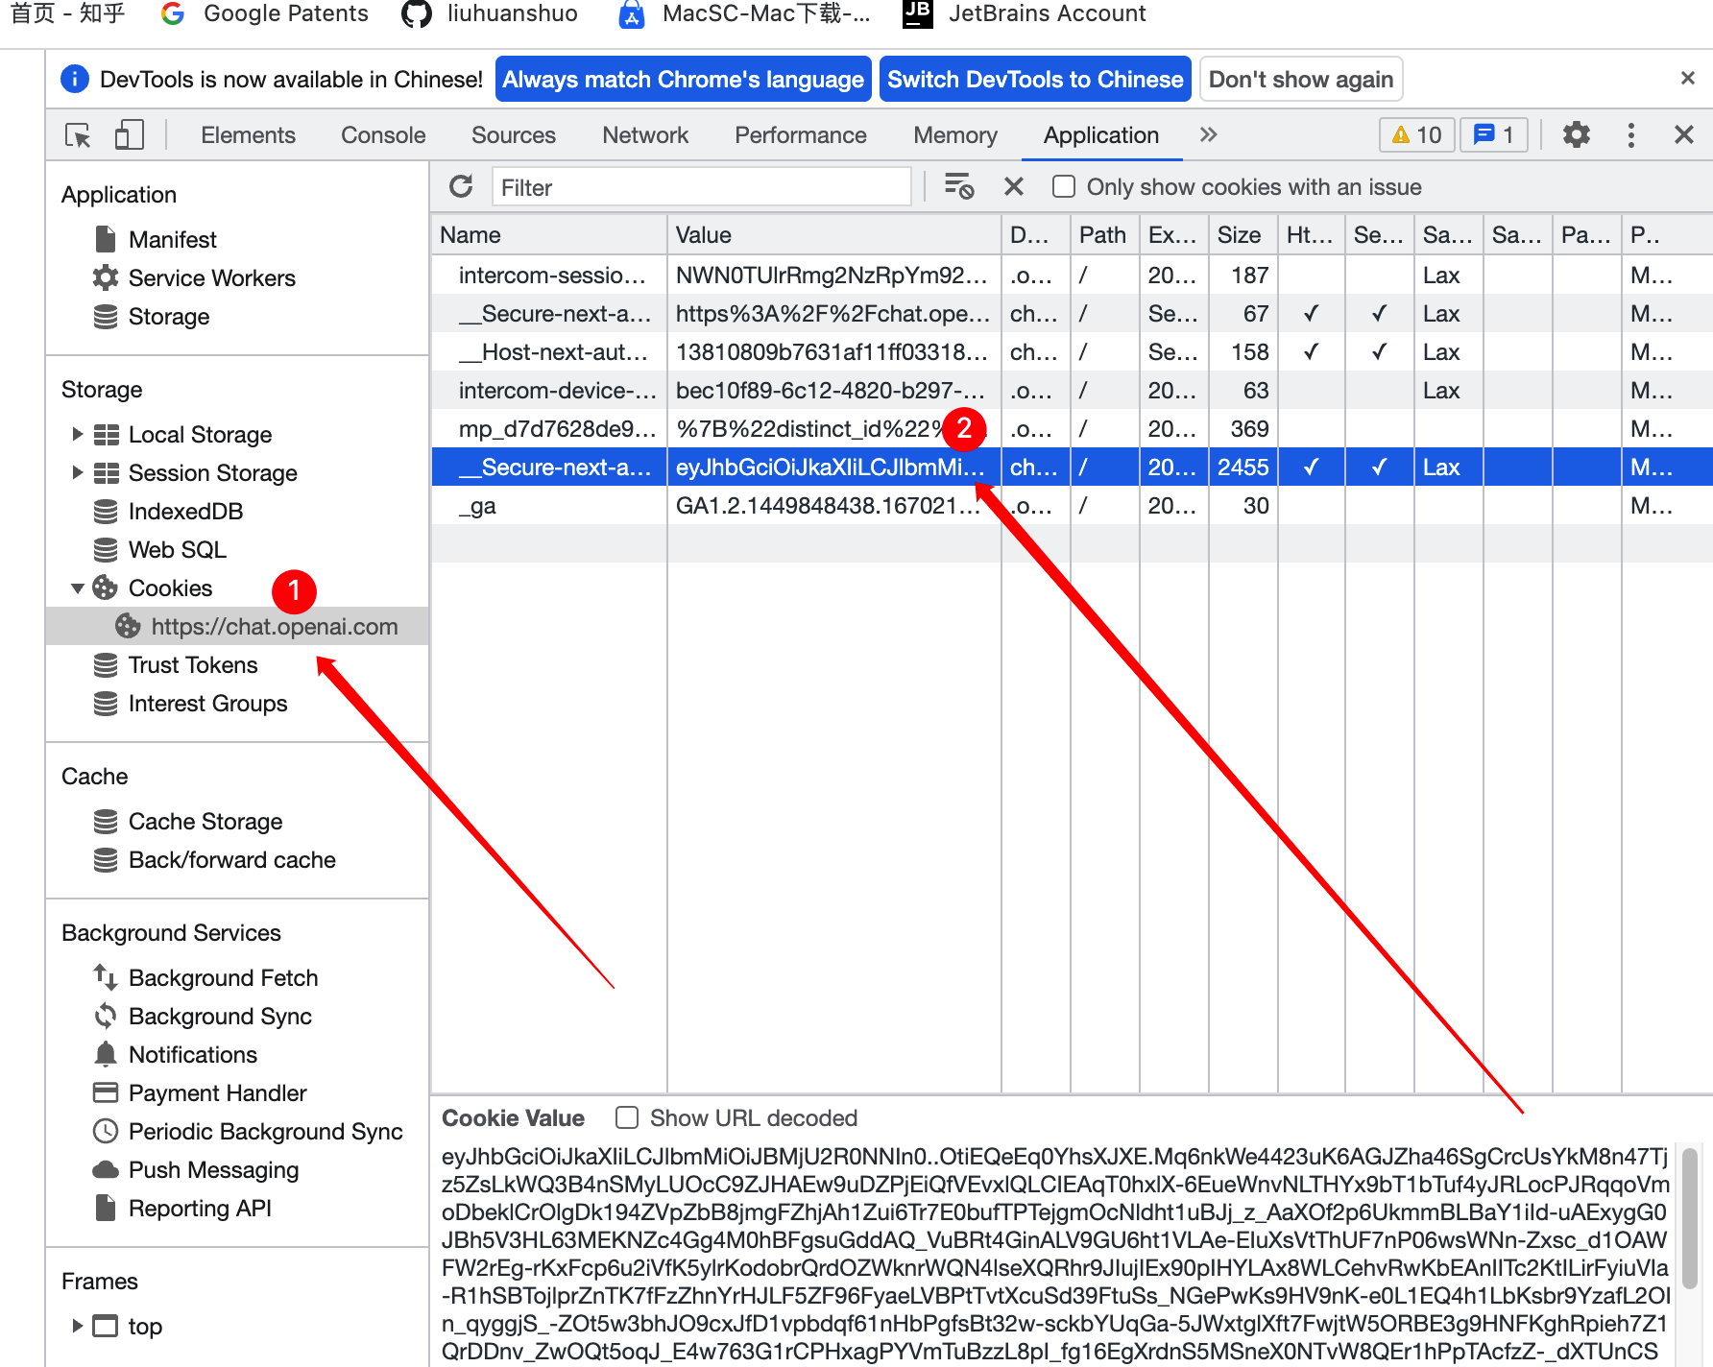The width and height of the screenshot is (1713, 1367).
Task: Open the 首页 - 知乎 bookmark
Action: (67, 13)
